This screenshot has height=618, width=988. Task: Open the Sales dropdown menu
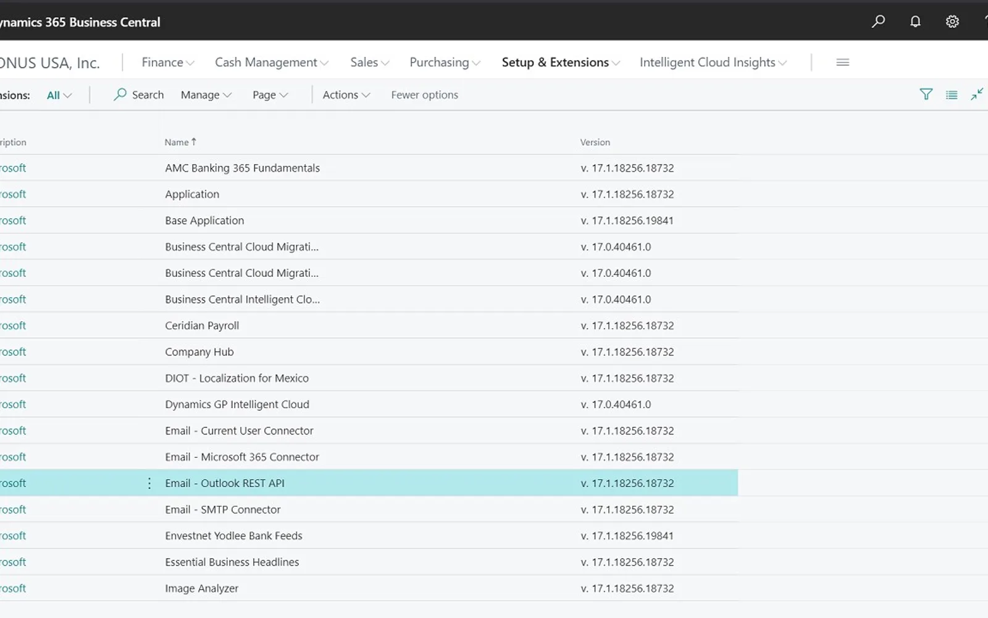(x=370, y=62)
